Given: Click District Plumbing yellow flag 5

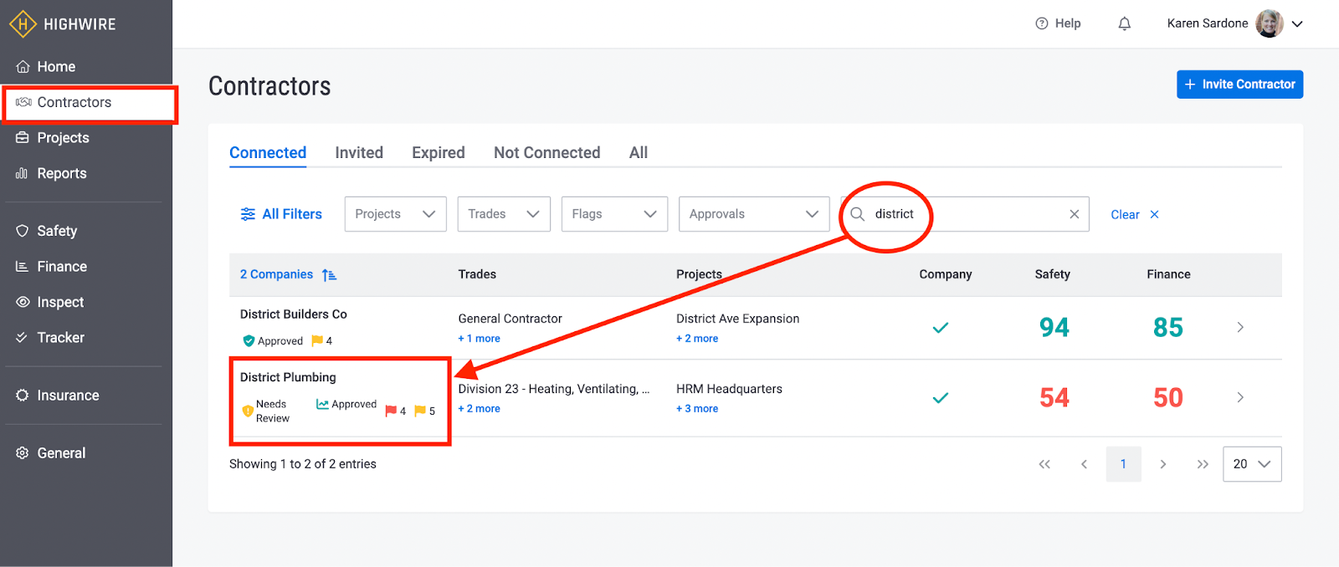Looking at the screenshot, I should (x=424, y=411).
